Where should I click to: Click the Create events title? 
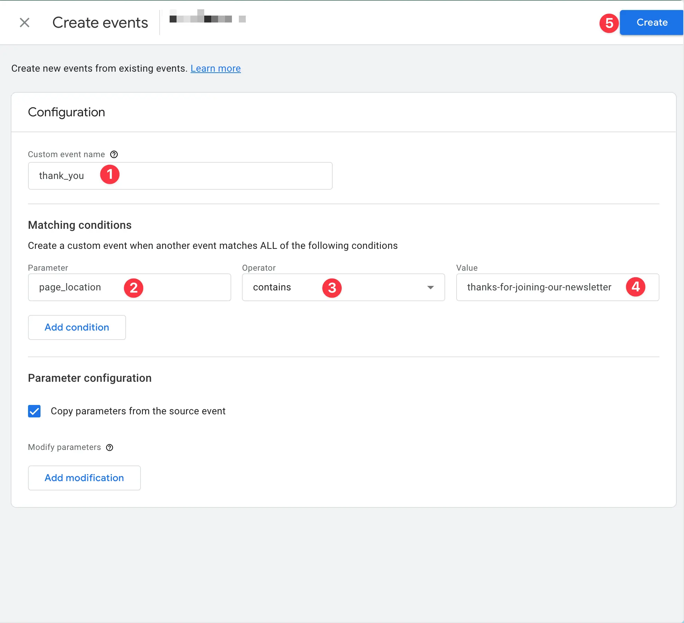(x=100, y=22)
